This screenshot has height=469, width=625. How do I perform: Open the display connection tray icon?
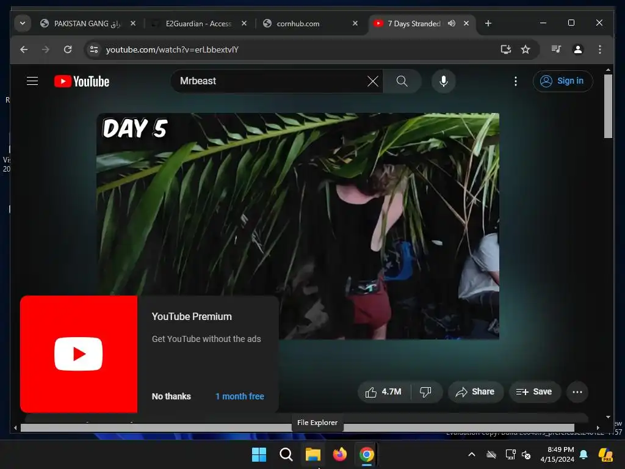point(510,454)
